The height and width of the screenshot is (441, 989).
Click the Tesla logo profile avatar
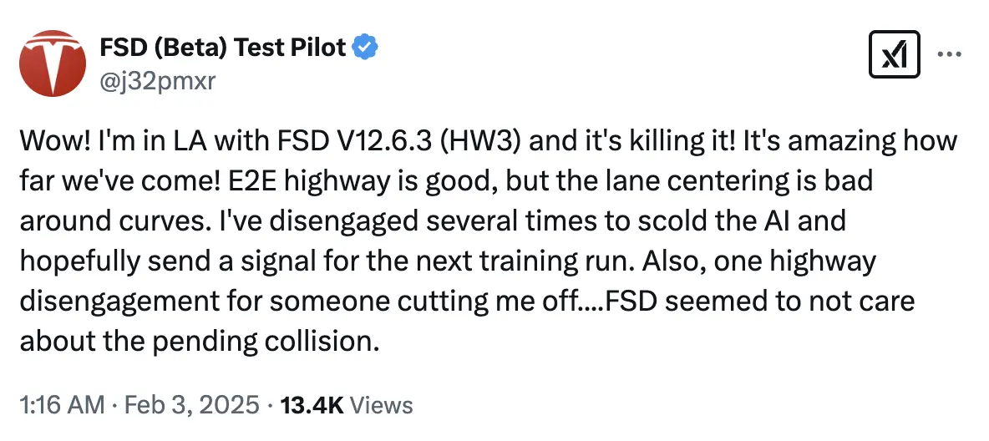[x=53, y=63]
